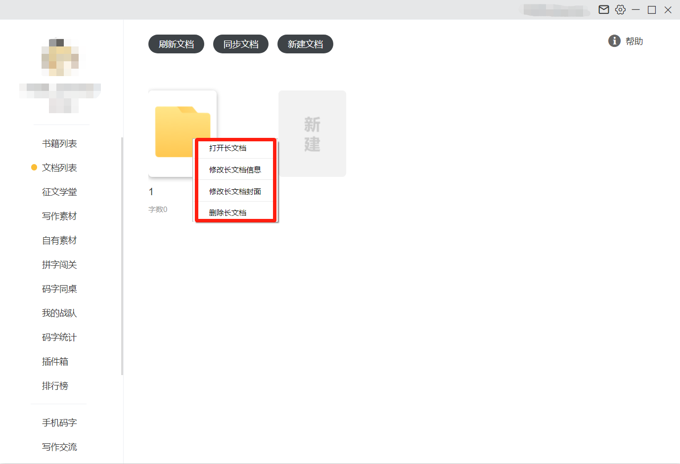The width and height of the screenshot is (680, 464).
Task: Open the mail envelope icon
Action: tap(604, 9)
